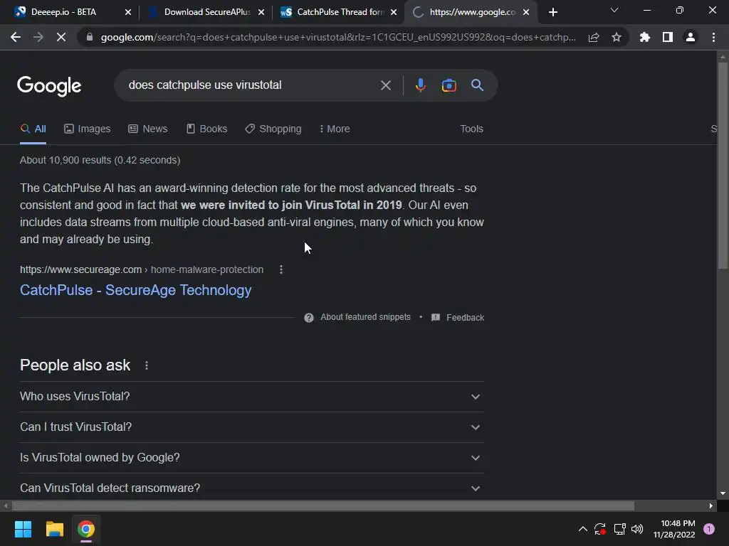729x546 pixels.
Task: View site information lock icon
Action: click(90, 37)
